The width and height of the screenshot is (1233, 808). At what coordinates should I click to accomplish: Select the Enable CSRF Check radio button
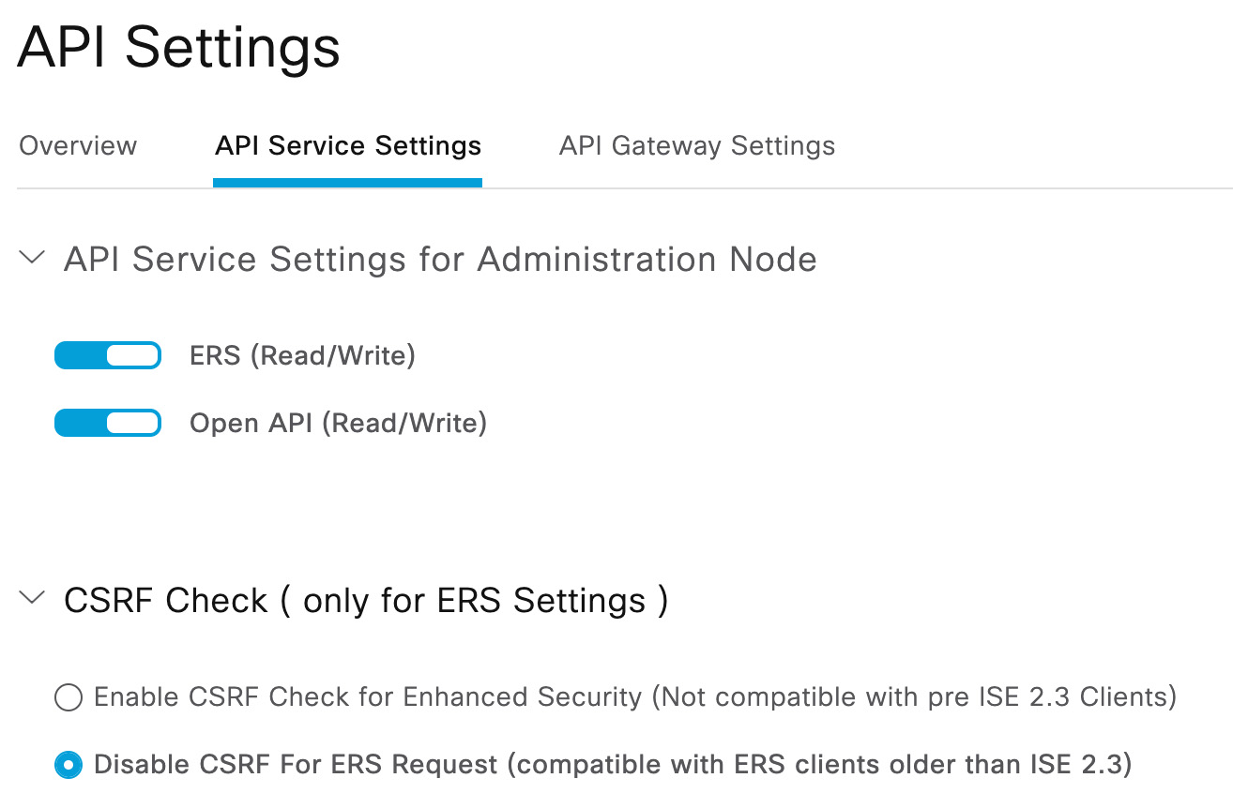(68, 697)
